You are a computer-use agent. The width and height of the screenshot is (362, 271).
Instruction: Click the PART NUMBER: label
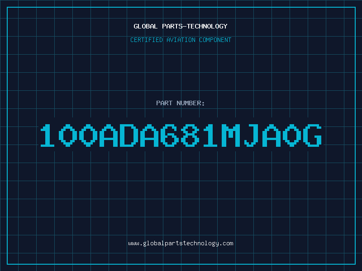click(x=180, y=103)
